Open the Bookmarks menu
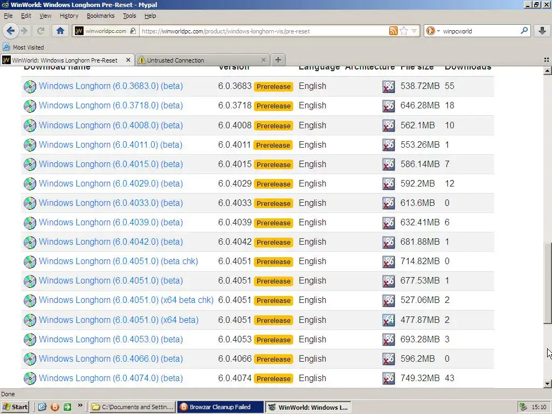552x414 pixels. (101, 16)
